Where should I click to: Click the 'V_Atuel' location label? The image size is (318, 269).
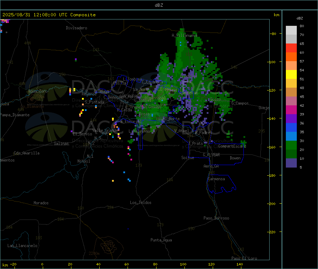coord(182,131)
